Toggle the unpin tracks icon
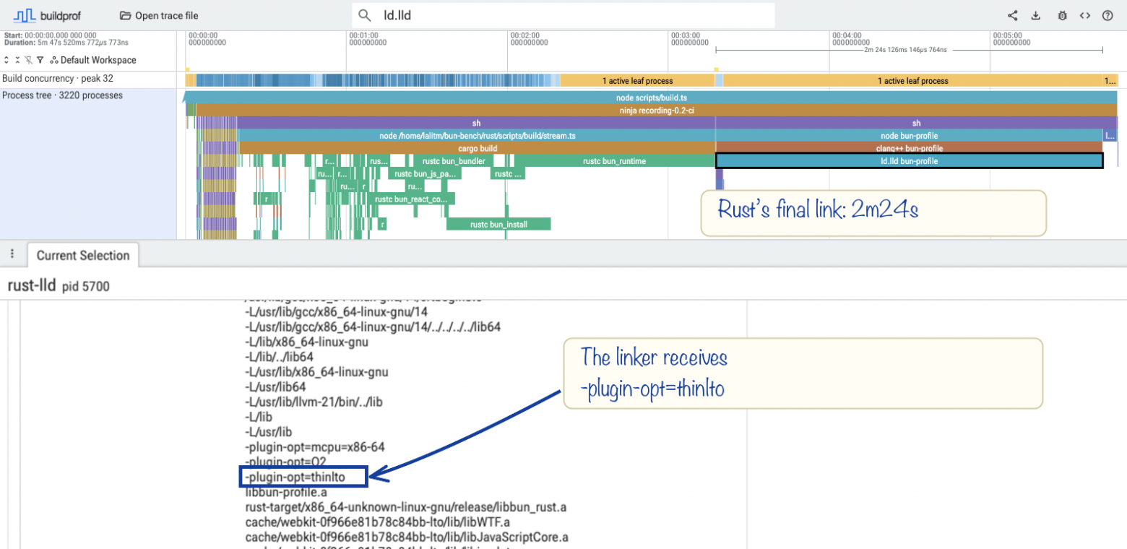 tap(28, 60)
